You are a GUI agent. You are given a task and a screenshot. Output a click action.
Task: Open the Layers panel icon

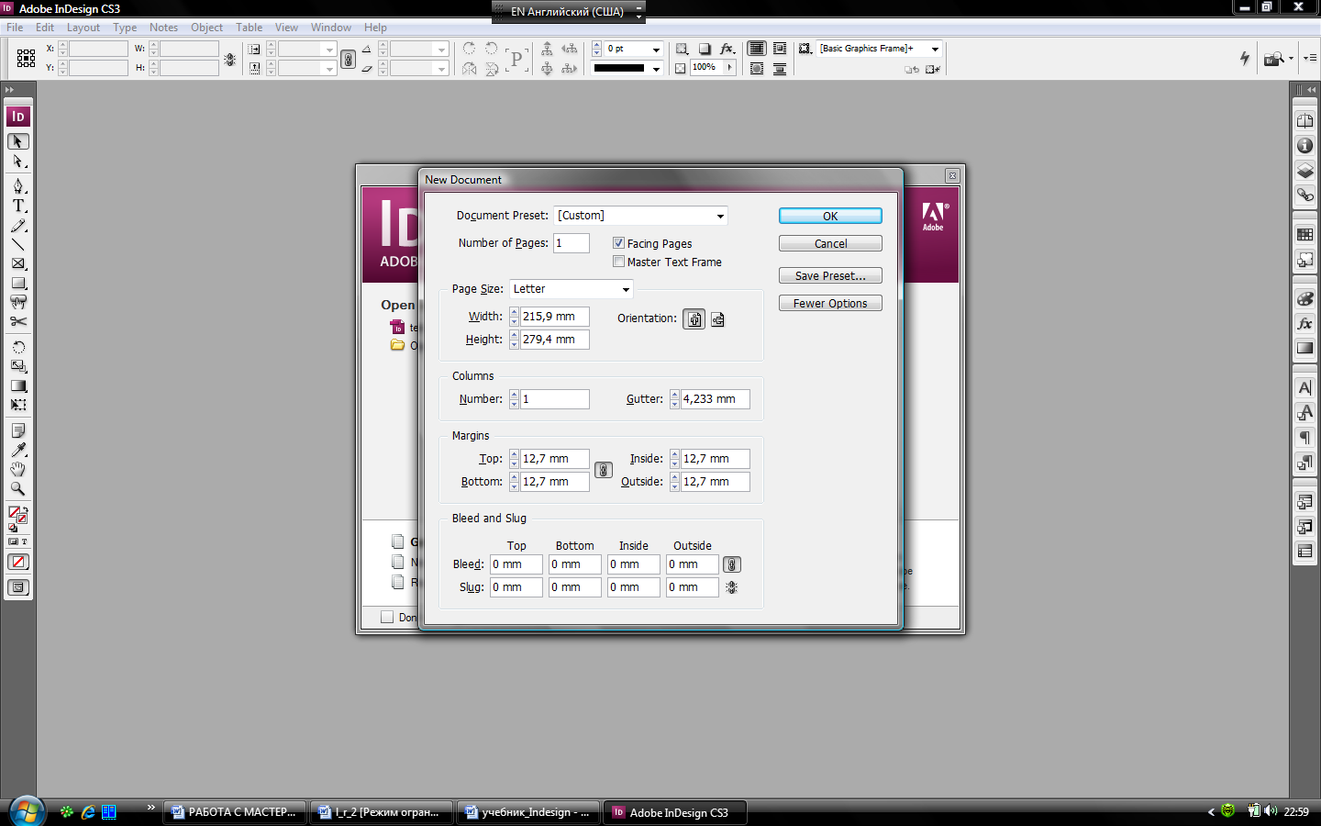1304,171
